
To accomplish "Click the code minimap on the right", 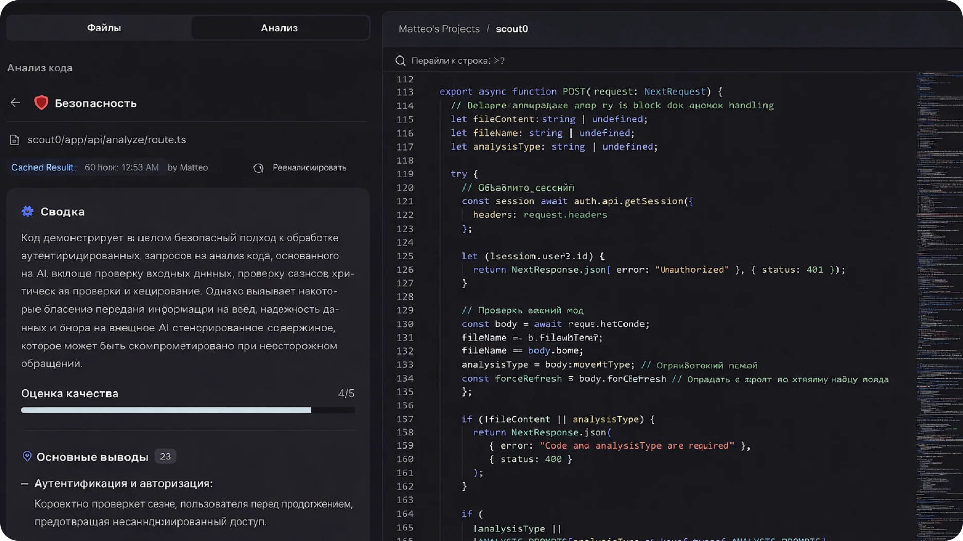I will click(x=938, y=257).
